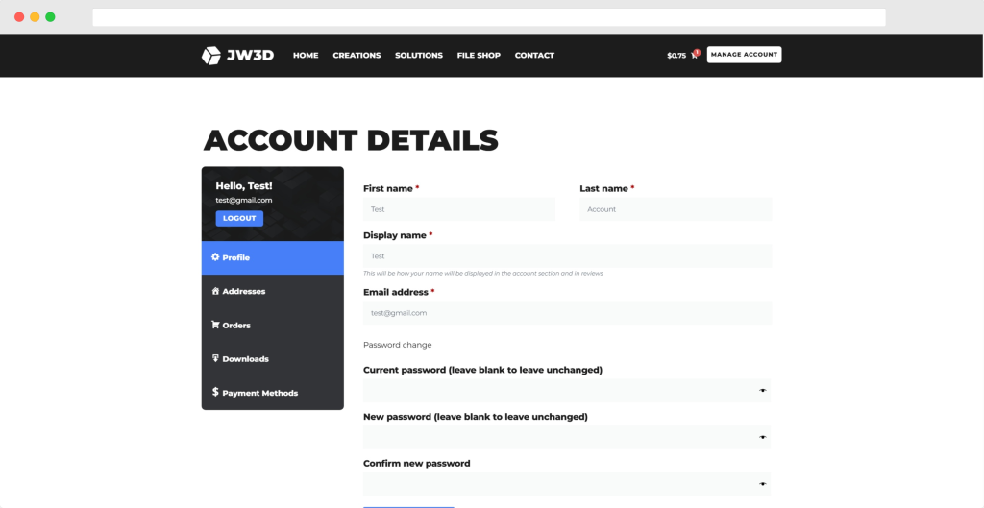Show the New password text

tap(762, 437)
